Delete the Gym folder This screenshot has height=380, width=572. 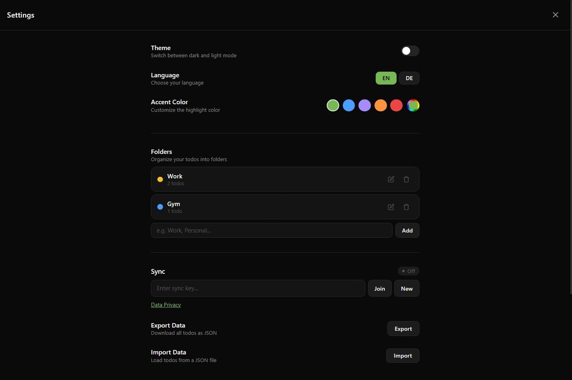click(406, 207)
